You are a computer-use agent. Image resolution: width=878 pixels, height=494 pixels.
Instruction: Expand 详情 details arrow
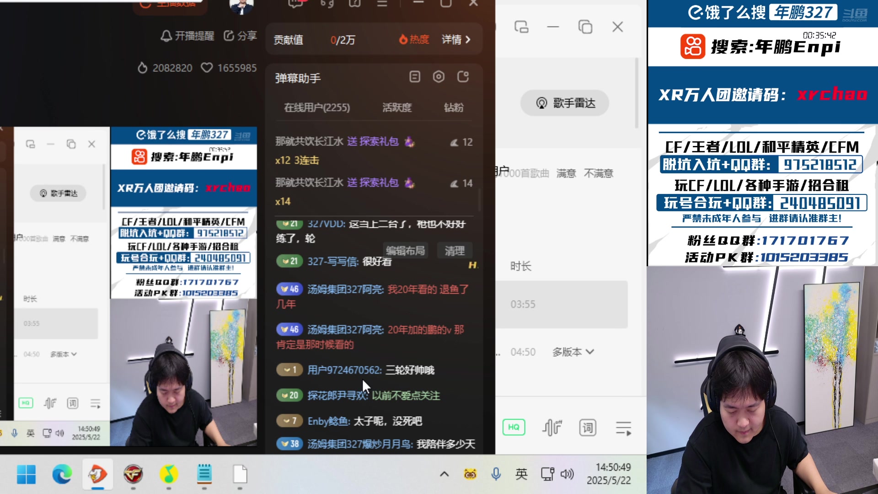click(x=456, y=40)
